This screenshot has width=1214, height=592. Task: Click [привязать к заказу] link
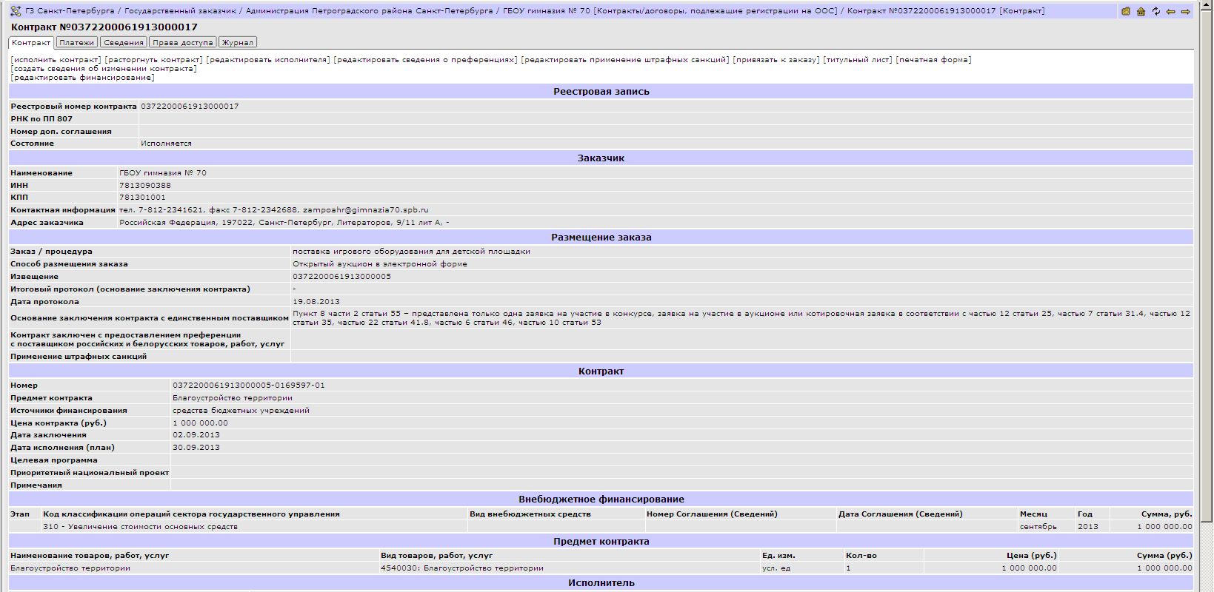pos(776,60)
